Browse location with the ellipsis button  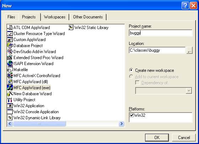pyautogui.click(x=189, y=50)
